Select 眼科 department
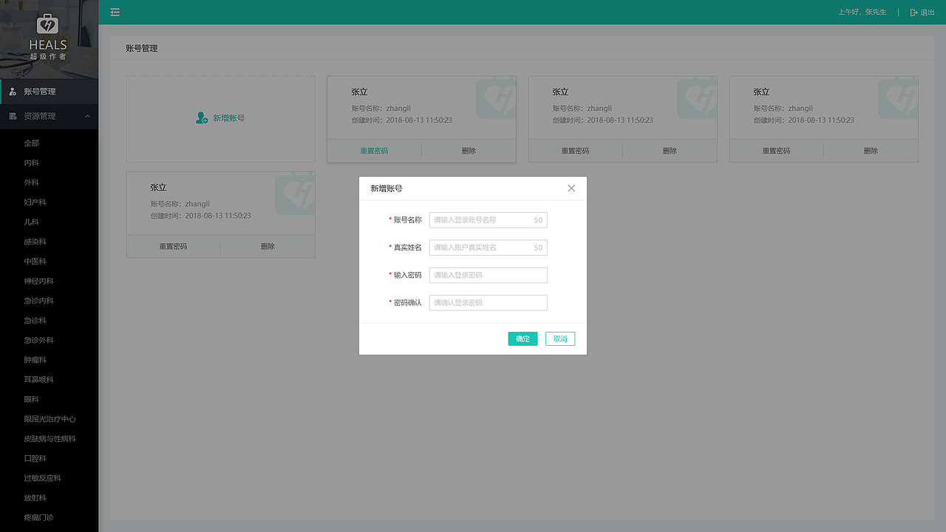Screen dimensions: 946x532 pos(32,399)
